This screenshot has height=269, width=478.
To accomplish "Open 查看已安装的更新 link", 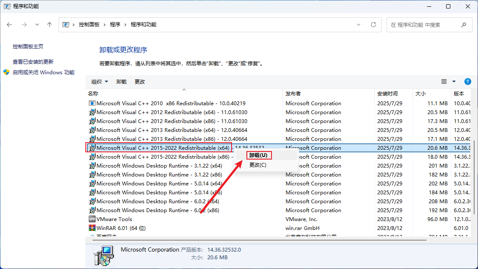I will 33,62.
